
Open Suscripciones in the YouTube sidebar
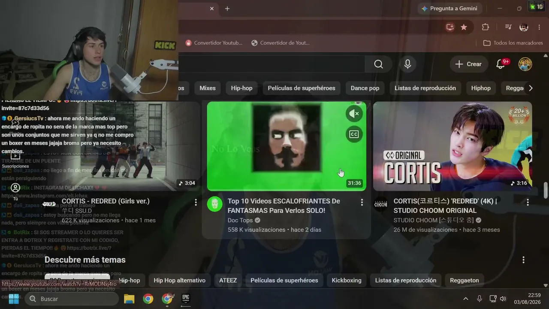coord(15,160)
